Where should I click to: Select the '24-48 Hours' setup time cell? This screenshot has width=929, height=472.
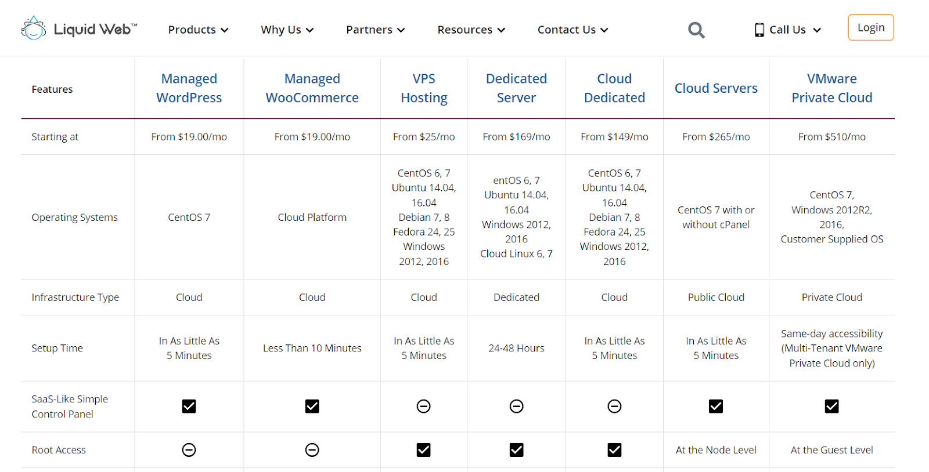pyautogui.click(x=516, y=348)
